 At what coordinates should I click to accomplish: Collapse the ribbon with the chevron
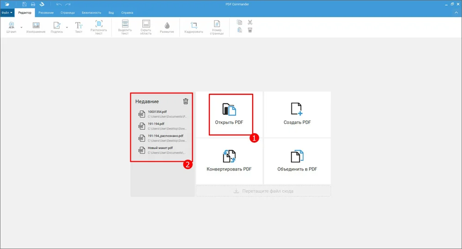coord(456,12)
